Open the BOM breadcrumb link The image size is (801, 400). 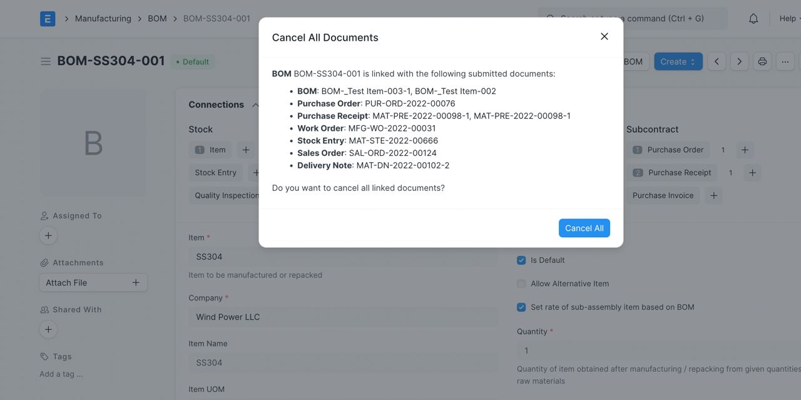[157, 18]
